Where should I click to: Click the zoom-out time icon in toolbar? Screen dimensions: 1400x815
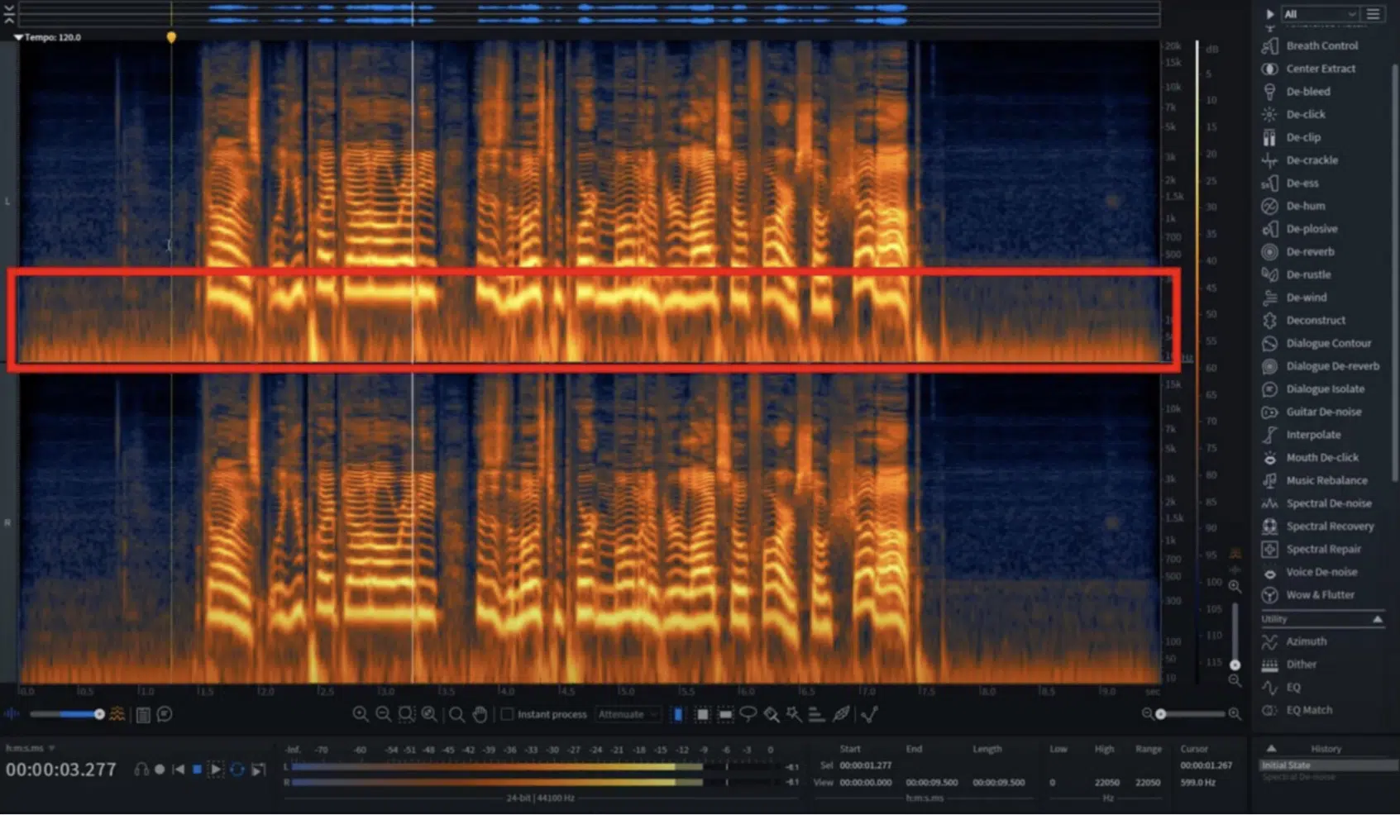[x=384, y=714]
